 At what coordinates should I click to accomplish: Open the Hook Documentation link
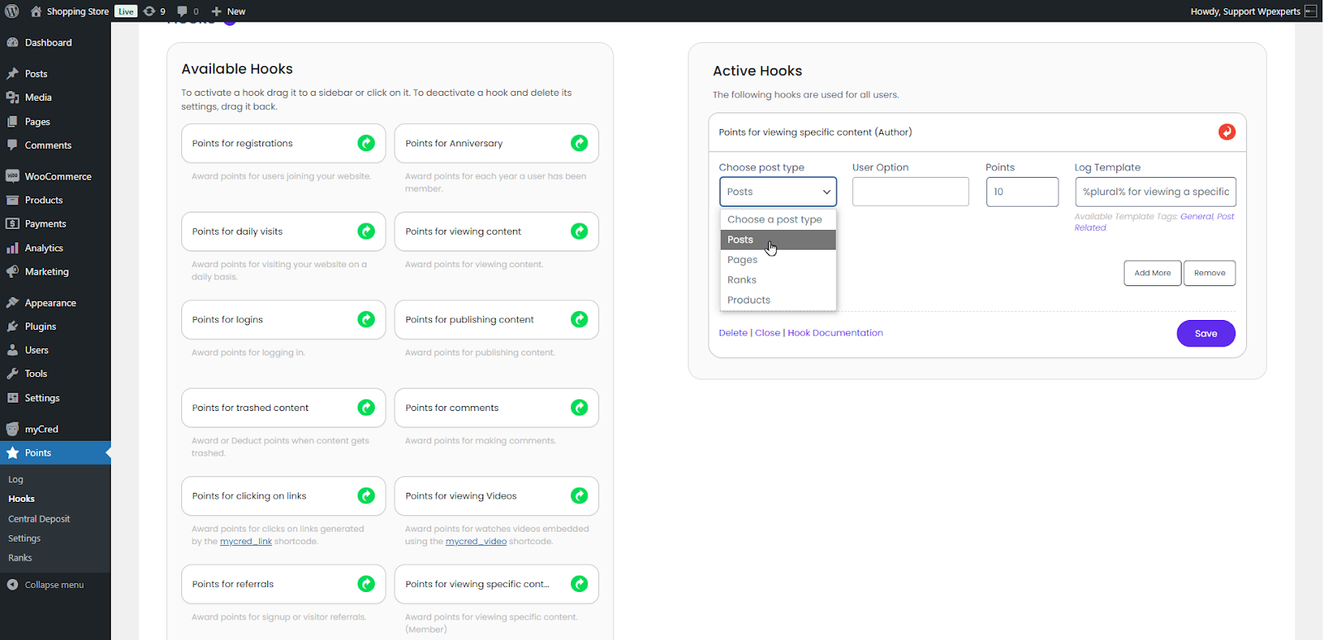click(835, 333)
